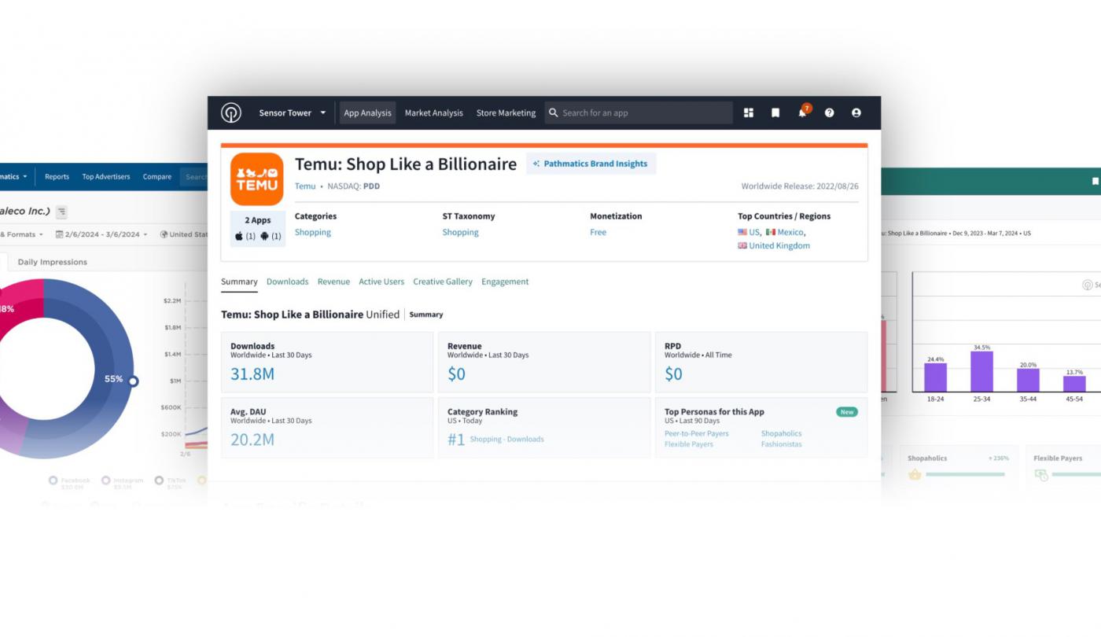Image resolution: width=1101 pixels, height=637 pixels.
Task: Click the Pathmatics Brand Insights button
Action: (591, 164)
